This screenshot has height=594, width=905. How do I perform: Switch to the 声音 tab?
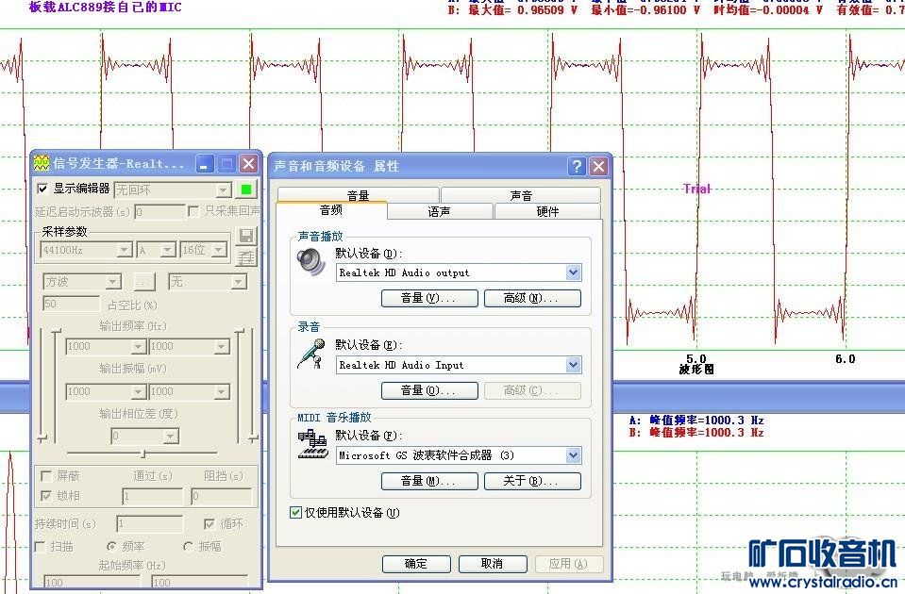point(521,195)
